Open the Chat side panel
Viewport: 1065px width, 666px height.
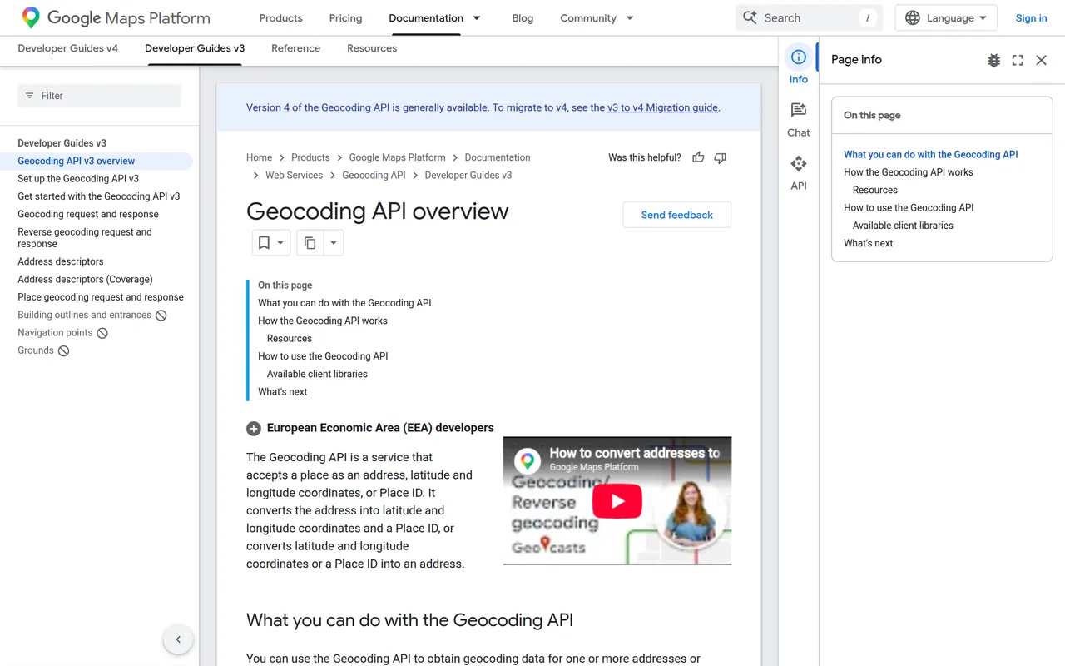click(x=799, y=119)
